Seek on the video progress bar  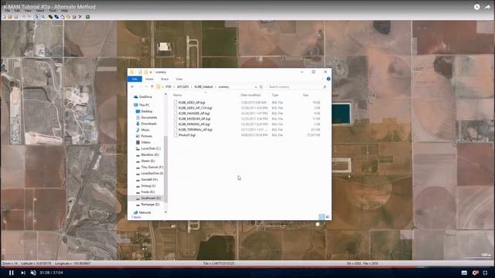(x=247, y=267)
